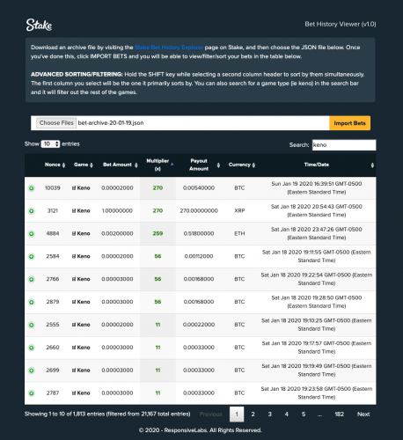This screenshot has width=403, height=440.
Task: Click the Keno game cell for nonce 2584
Action: pyautogui.click(x=81, y=256)
